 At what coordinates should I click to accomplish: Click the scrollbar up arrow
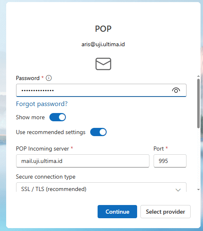point(198,76)
